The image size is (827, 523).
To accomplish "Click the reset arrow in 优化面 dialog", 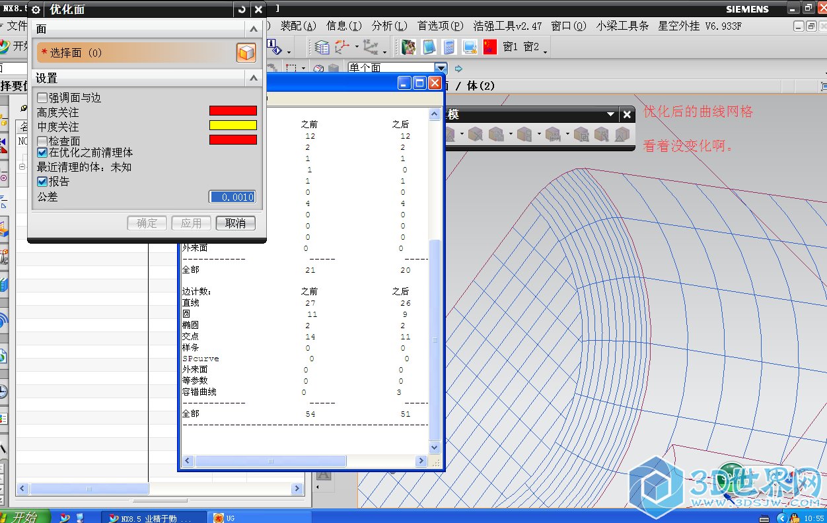I will point(242,9).
